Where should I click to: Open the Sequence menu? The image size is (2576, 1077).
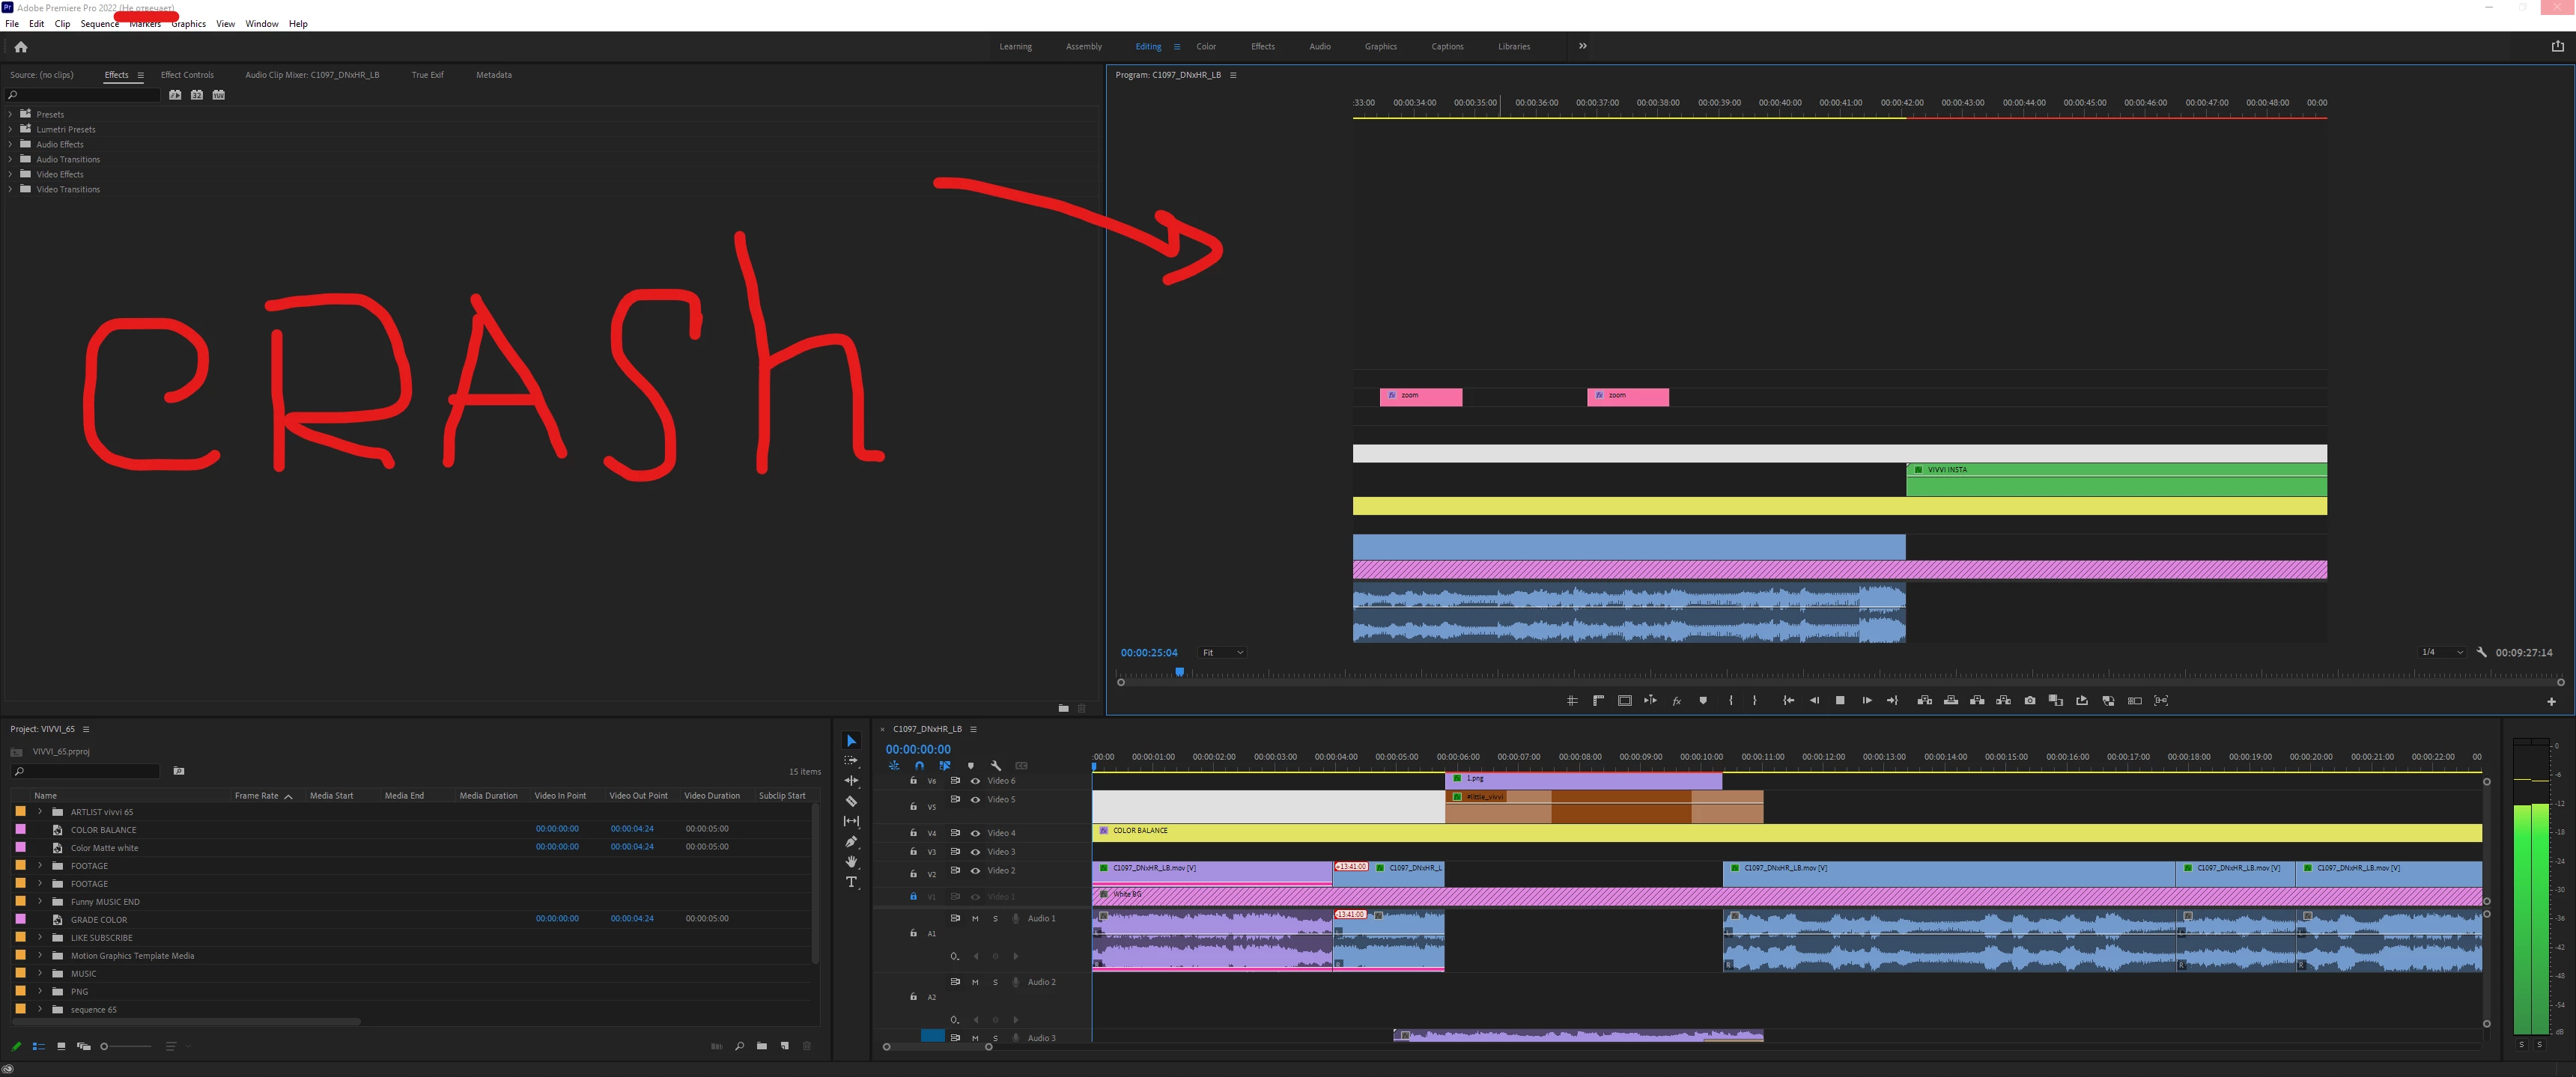[99, 24]
